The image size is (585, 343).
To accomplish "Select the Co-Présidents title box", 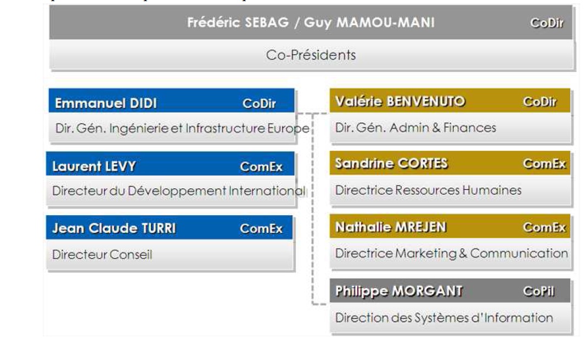I will [x=311, y=55].
